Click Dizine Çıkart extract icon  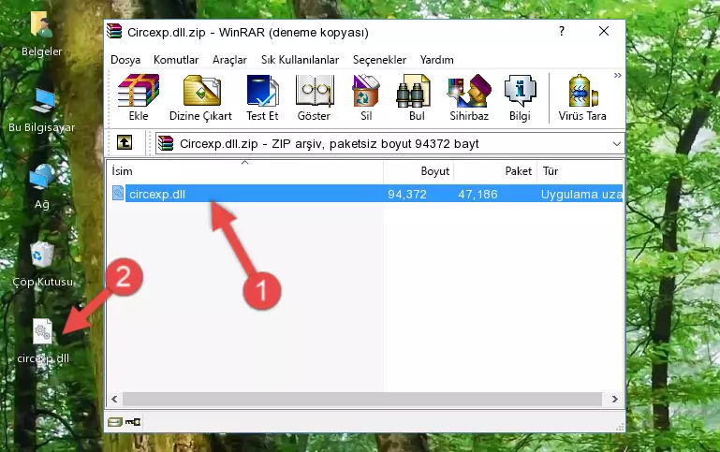click(200, 97)
